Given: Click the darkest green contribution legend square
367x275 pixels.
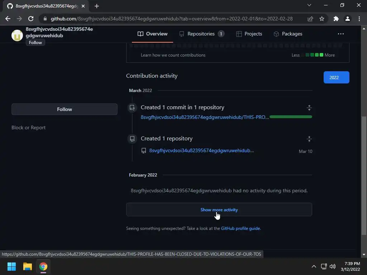Looking at the screenshot, I should 308,55.
